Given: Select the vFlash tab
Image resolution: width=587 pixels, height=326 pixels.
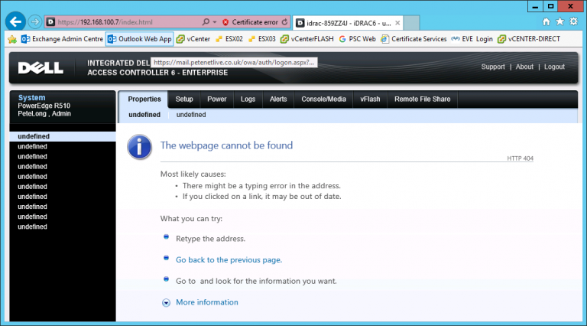Looking at the screenshot, I should point(370,99).
